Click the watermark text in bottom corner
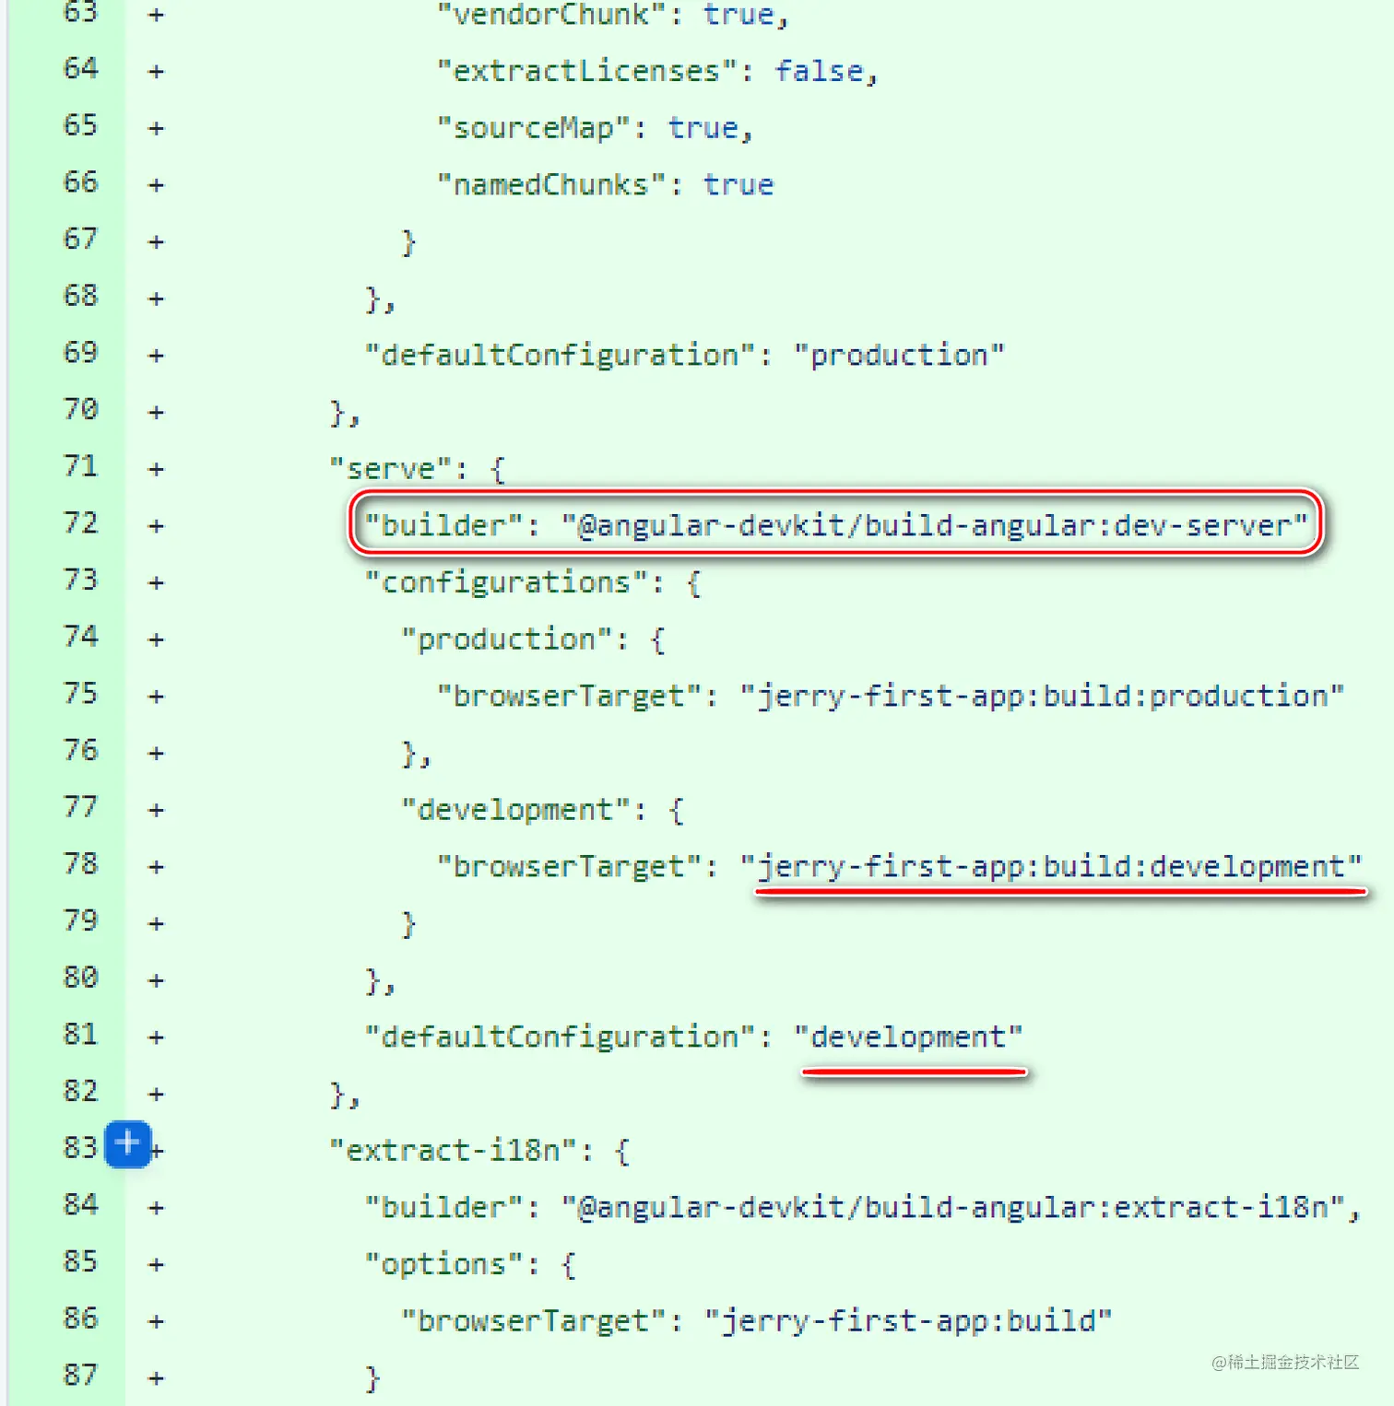Screen dimensions: 1394x1406 (1285, 1362)
